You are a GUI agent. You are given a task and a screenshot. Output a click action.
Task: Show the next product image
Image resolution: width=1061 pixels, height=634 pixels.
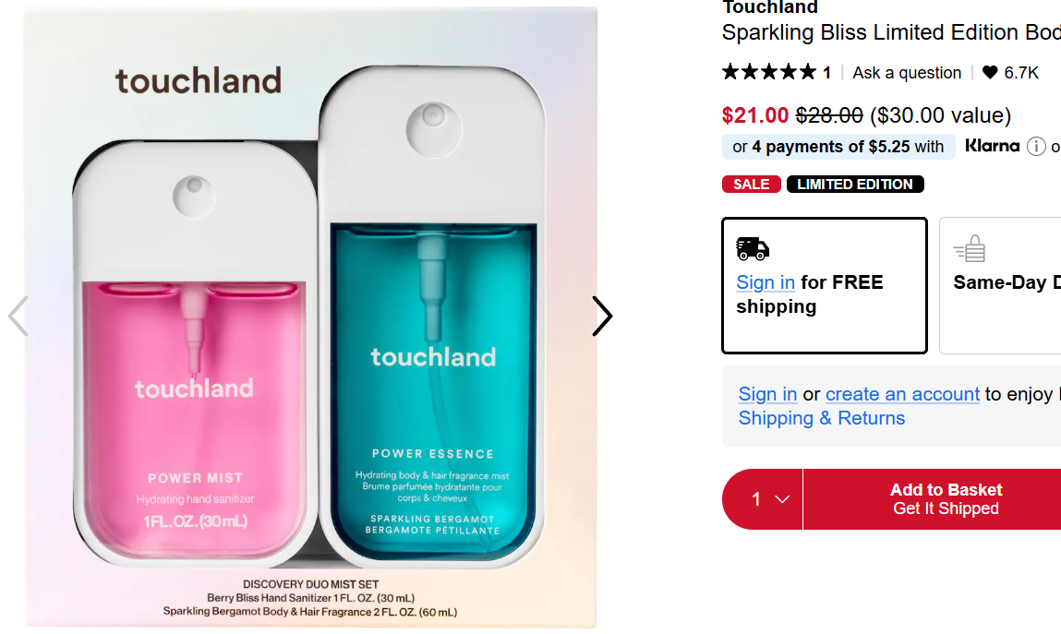coord(601,316)
